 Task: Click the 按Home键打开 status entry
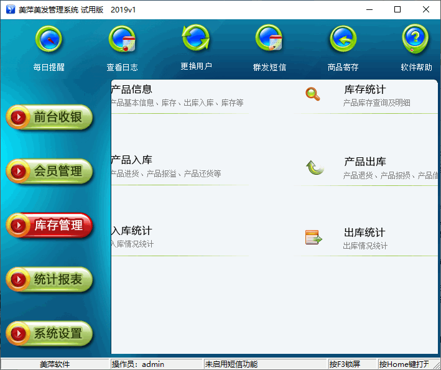click(407, 364)
